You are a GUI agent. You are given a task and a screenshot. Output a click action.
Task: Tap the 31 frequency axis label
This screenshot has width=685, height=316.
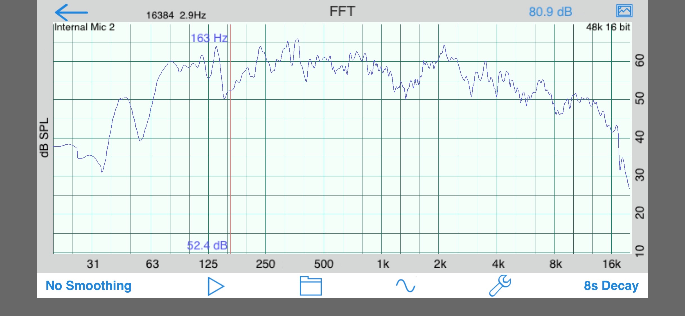(93, 264)
